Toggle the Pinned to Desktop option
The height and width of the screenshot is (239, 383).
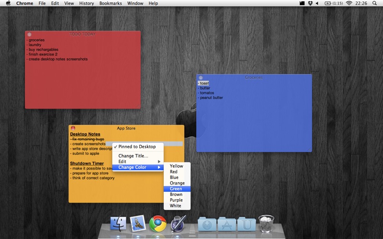point(137,147)
